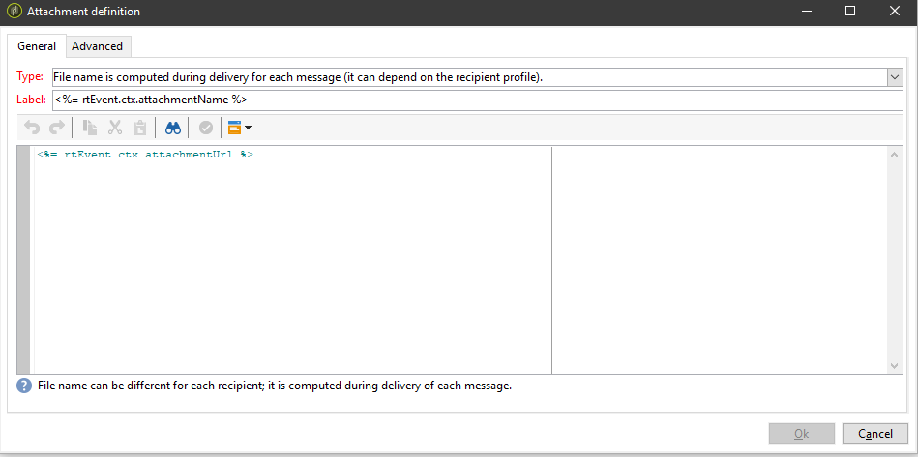Click the blue help question mark icon
The width and height of the screenshot is (918, 457).
[24, 386]
